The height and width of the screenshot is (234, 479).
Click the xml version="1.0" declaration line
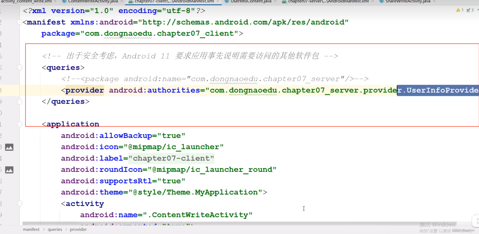click(x=114, y=11)
